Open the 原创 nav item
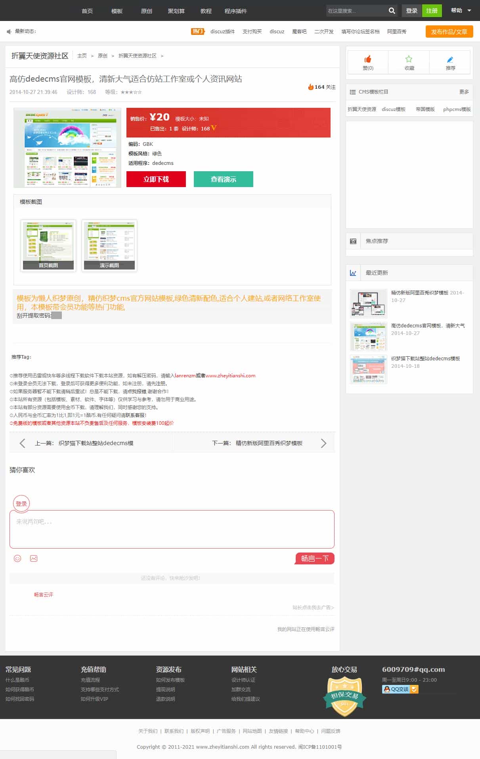Image resolution: width=480 pixels, height=759 pixels. click(147, 11)
